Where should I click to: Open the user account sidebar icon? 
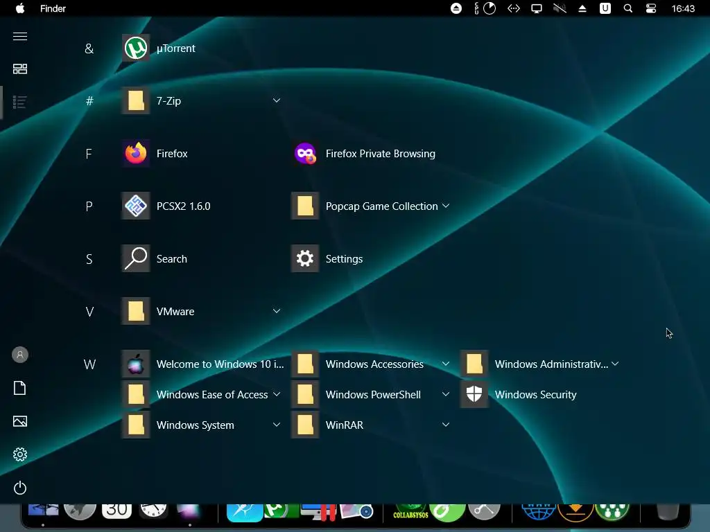click(20, 355)
